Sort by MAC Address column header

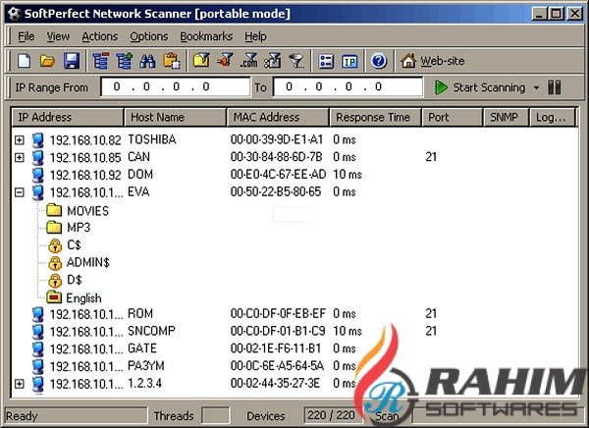(x=278, y=117)
